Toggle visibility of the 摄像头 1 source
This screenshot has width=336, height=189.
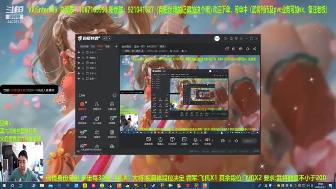pos(79,58)
